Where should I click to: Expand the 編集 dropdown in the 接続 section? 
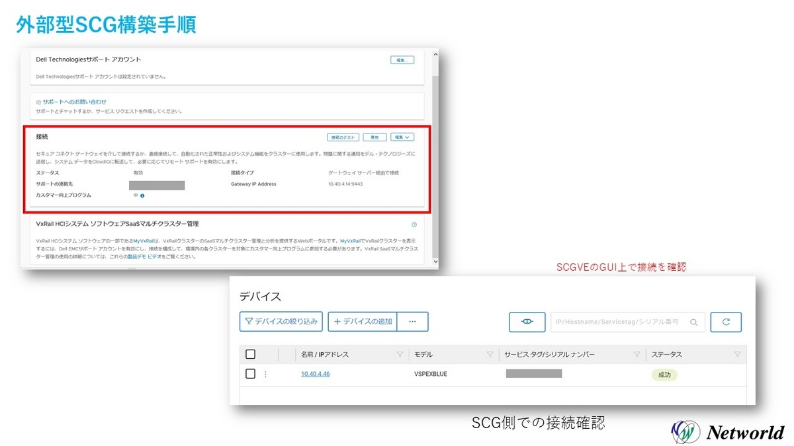click(x=402, y=137)
